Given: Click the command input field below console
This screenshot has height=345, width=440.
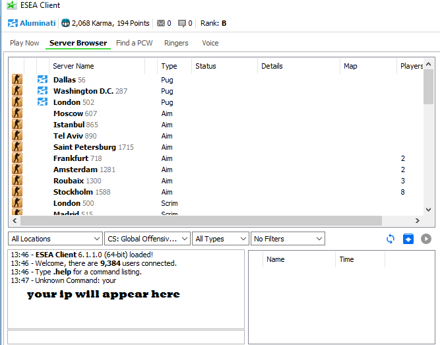Looking at the screenshot, I should [126, 337].
